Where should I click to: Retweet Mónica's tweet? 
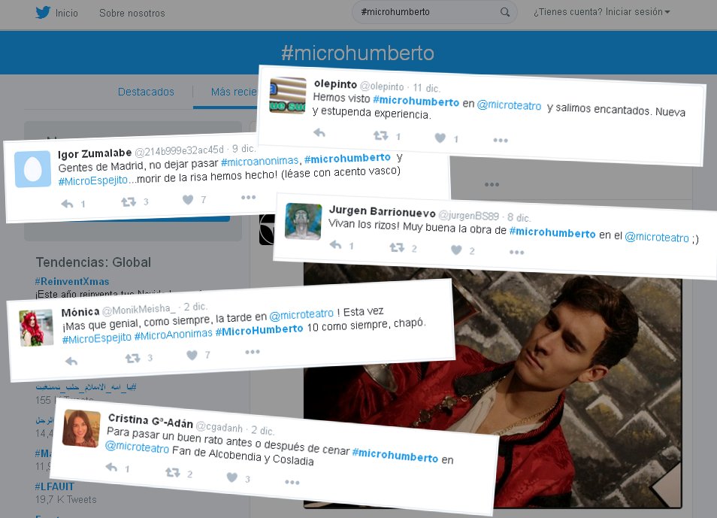pyautogui.click(x=133, y=359)
